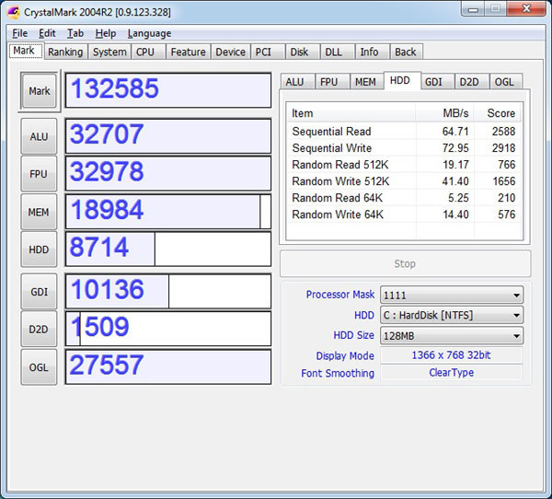Open the Edit menu

[x=47, y=33]
